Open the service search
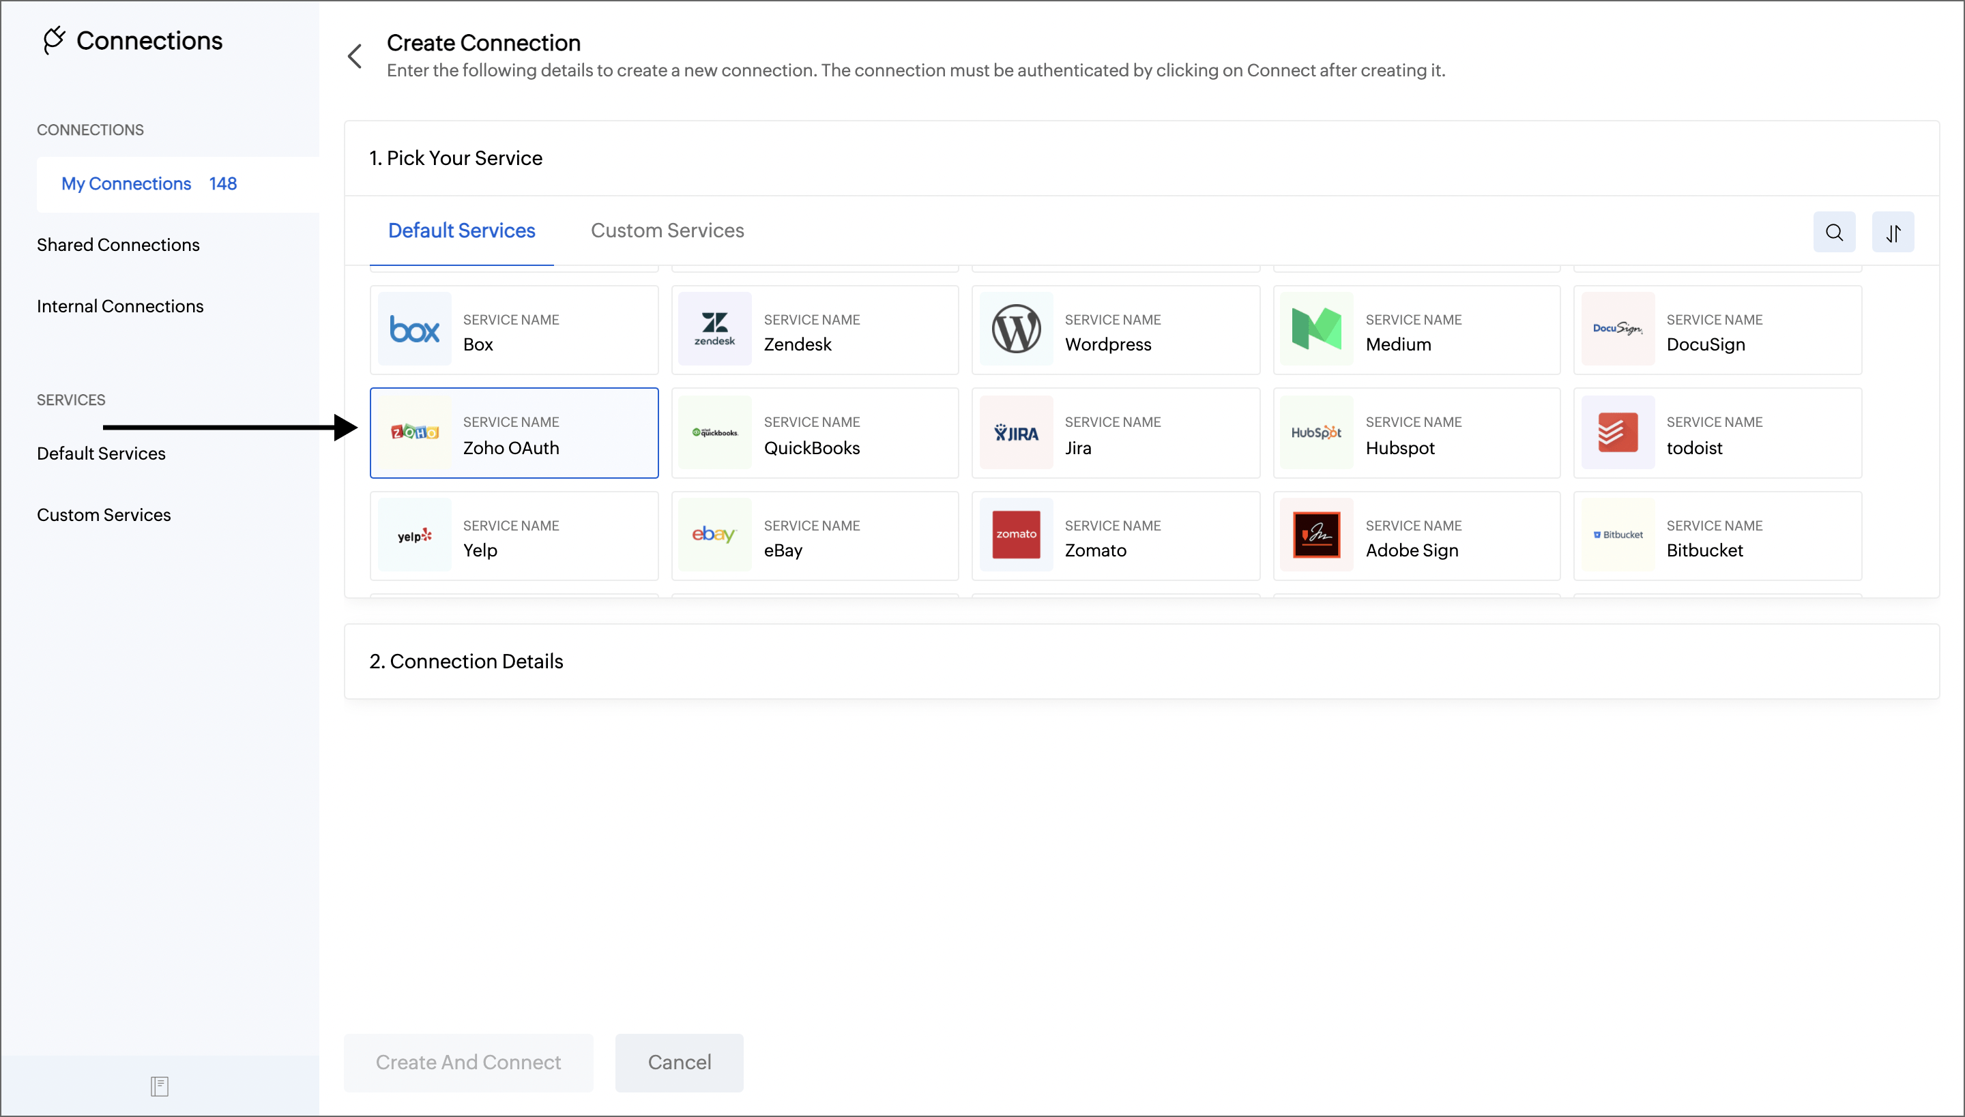1965x1117 pixels. [1835, 233]
